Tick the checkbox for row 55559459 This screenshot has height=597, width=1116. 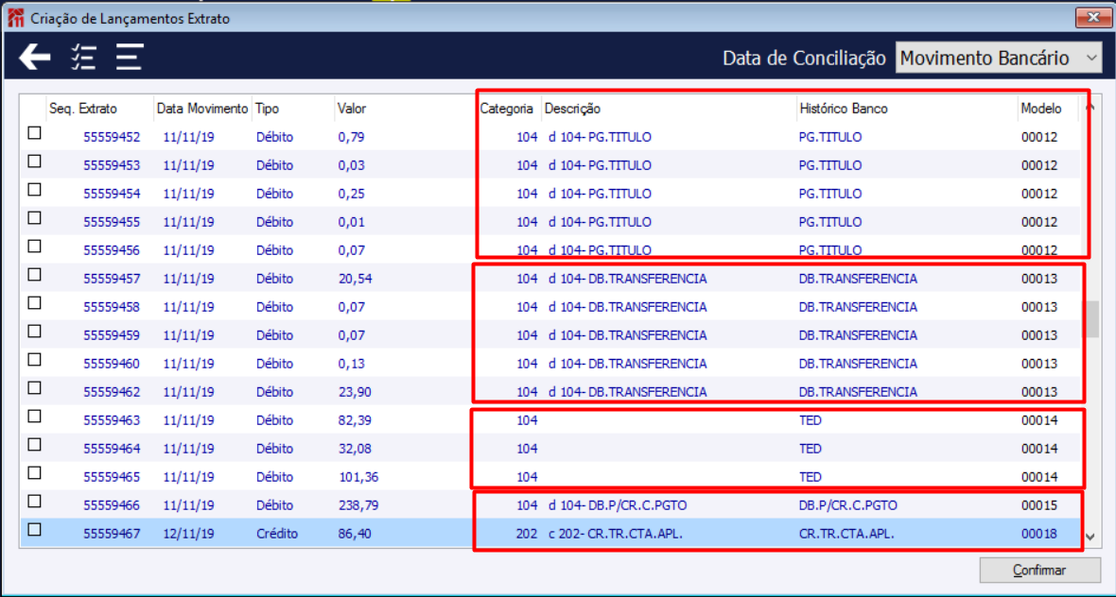34,332
